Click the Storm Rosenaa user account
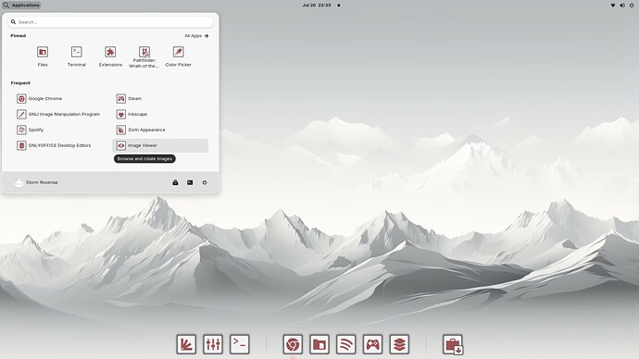The width and height of the screenshot is (639, 359). pyautogui.click(x=36, y=182)
